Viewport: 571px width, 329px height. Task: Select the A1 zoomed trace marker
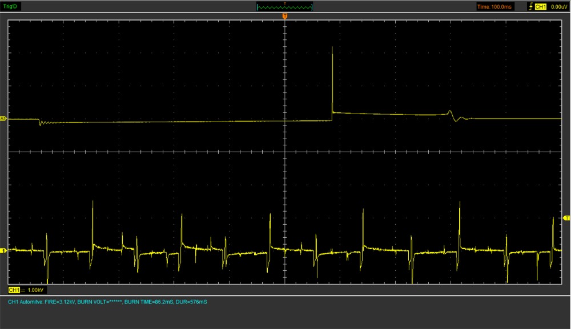(x=3, y=119)
